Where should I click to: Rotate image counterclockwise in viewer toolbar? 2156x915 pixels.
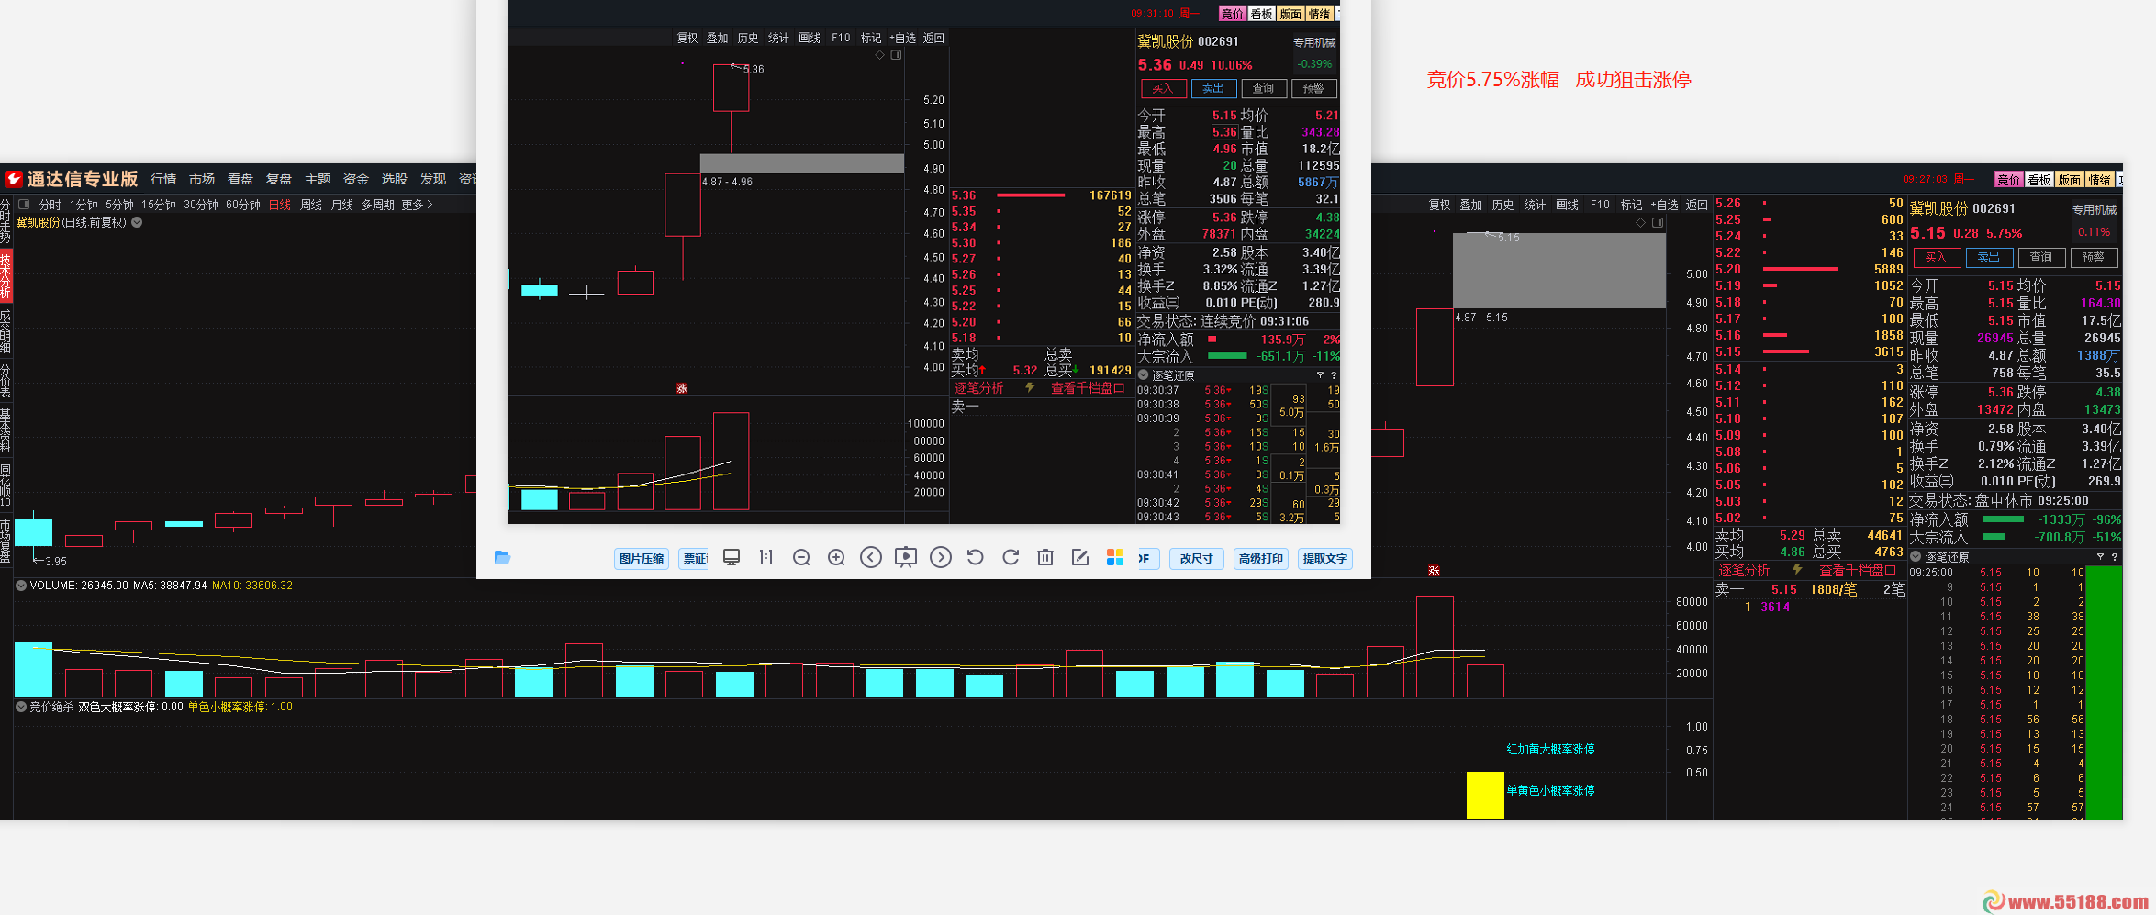click(976, 558)
